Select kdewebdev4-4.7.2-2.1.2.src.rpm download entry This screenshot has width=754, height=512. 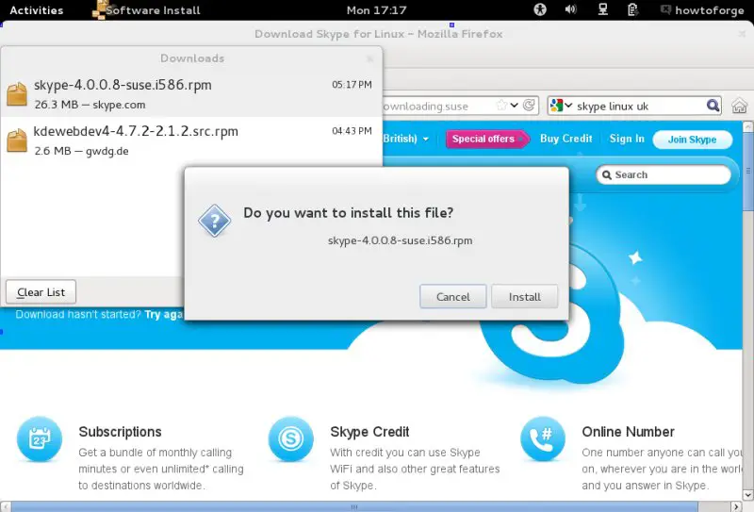(191, 140)
